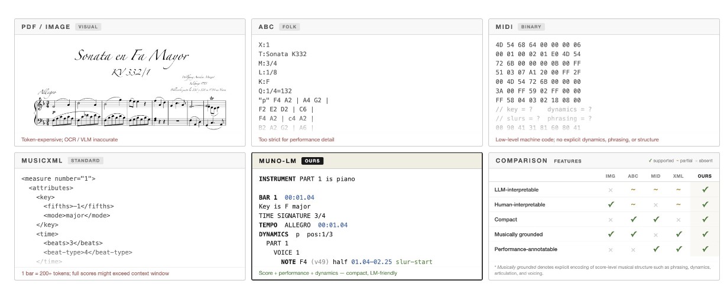This screenshot has height=293, width=727.
Task: Click the Sonata en Fa Mayor sheet music image
Action: pos(131,87)
